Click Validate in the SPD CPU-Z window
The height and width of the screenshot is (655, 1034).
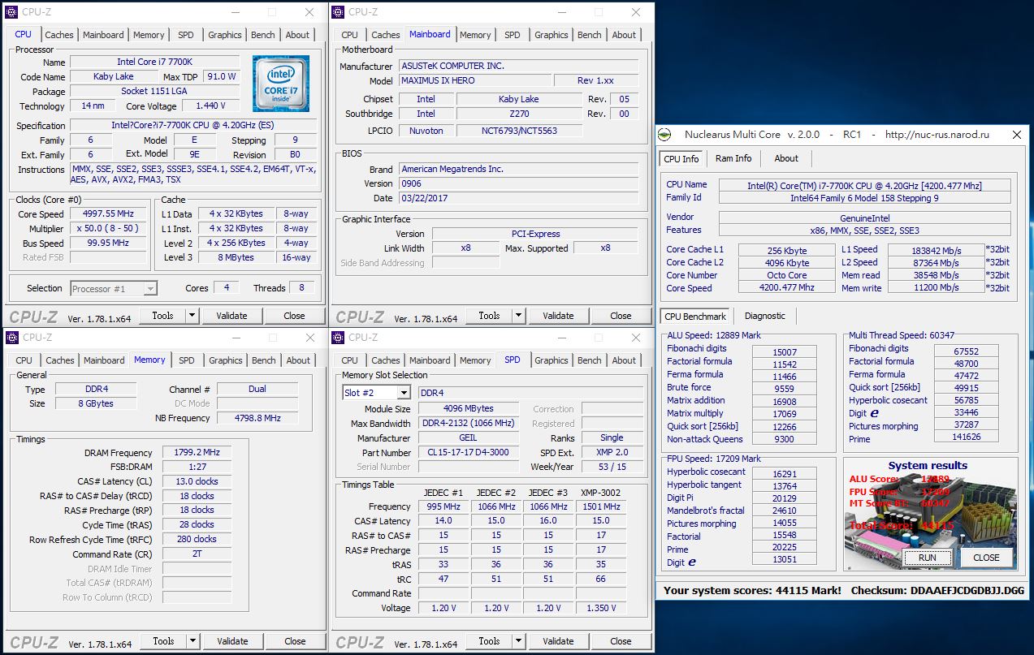pos(558,641)
